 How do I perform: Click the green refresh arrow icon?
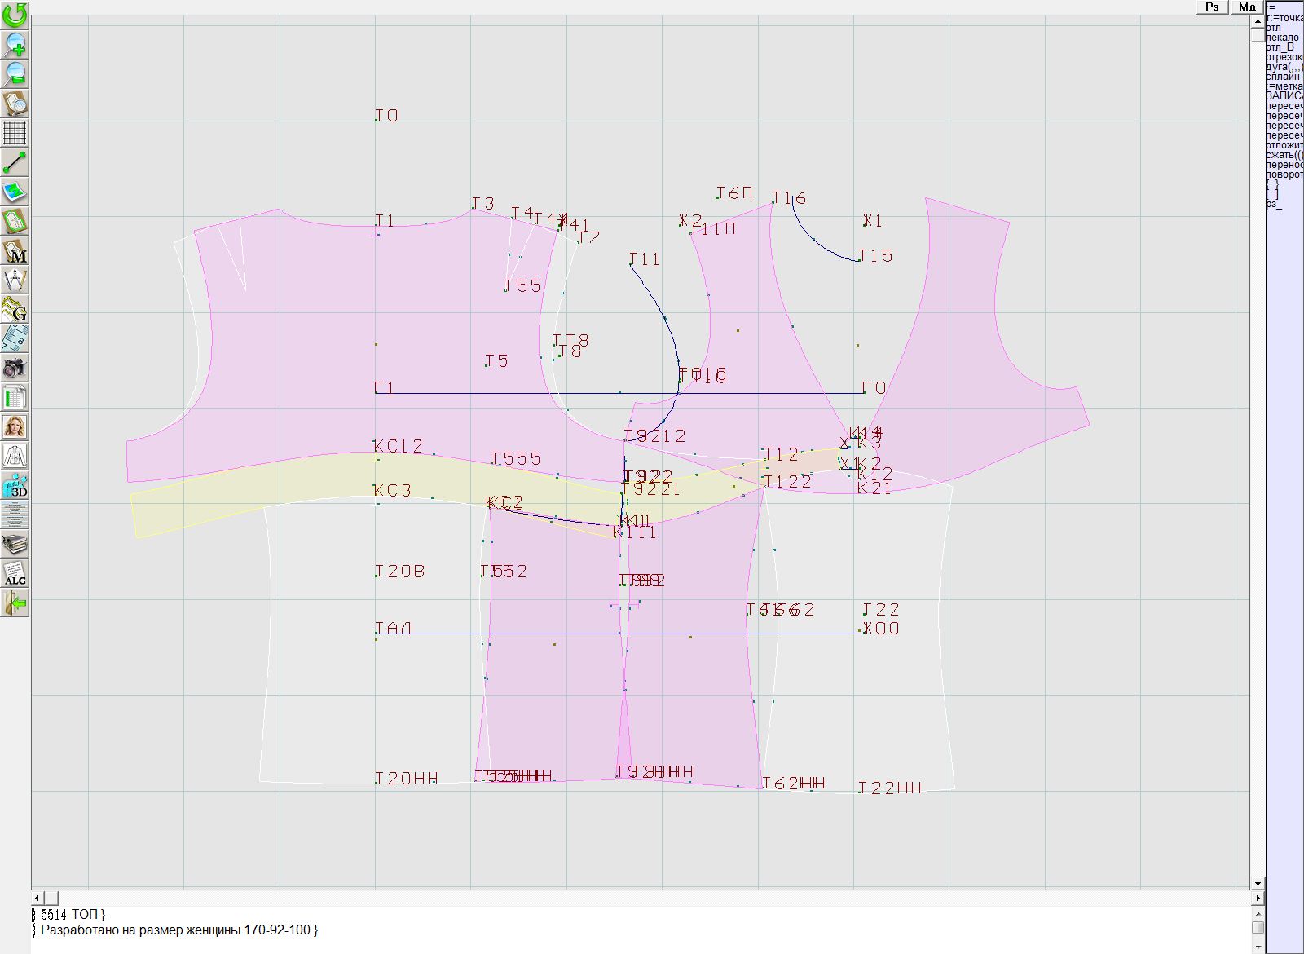coord(15,15)
